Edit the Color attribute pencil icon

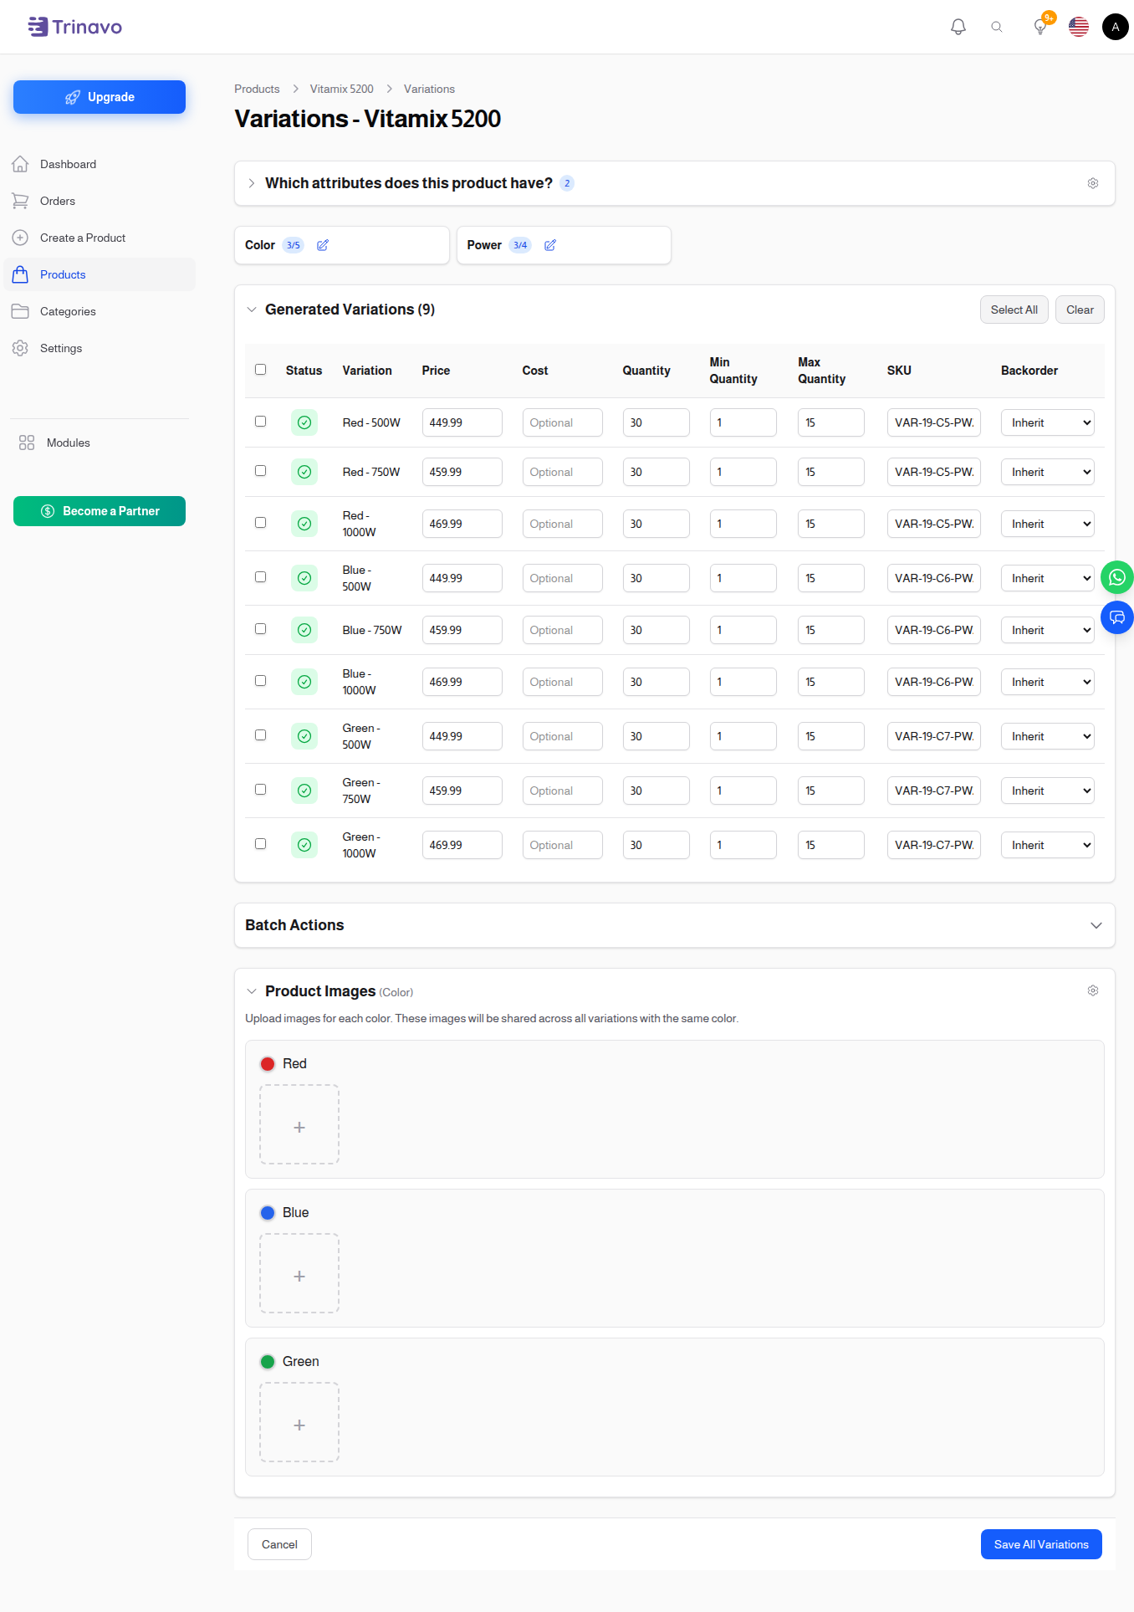(323, 245)
